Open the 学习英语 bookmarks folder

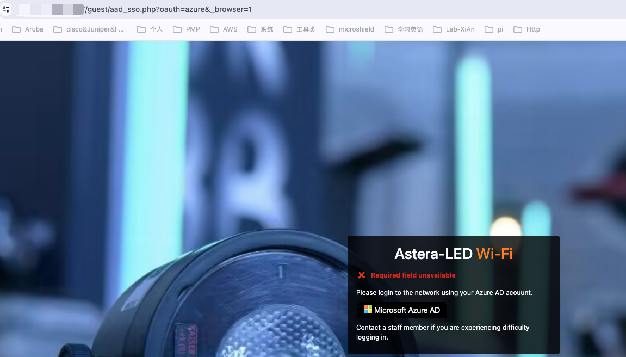pos(404,29)
